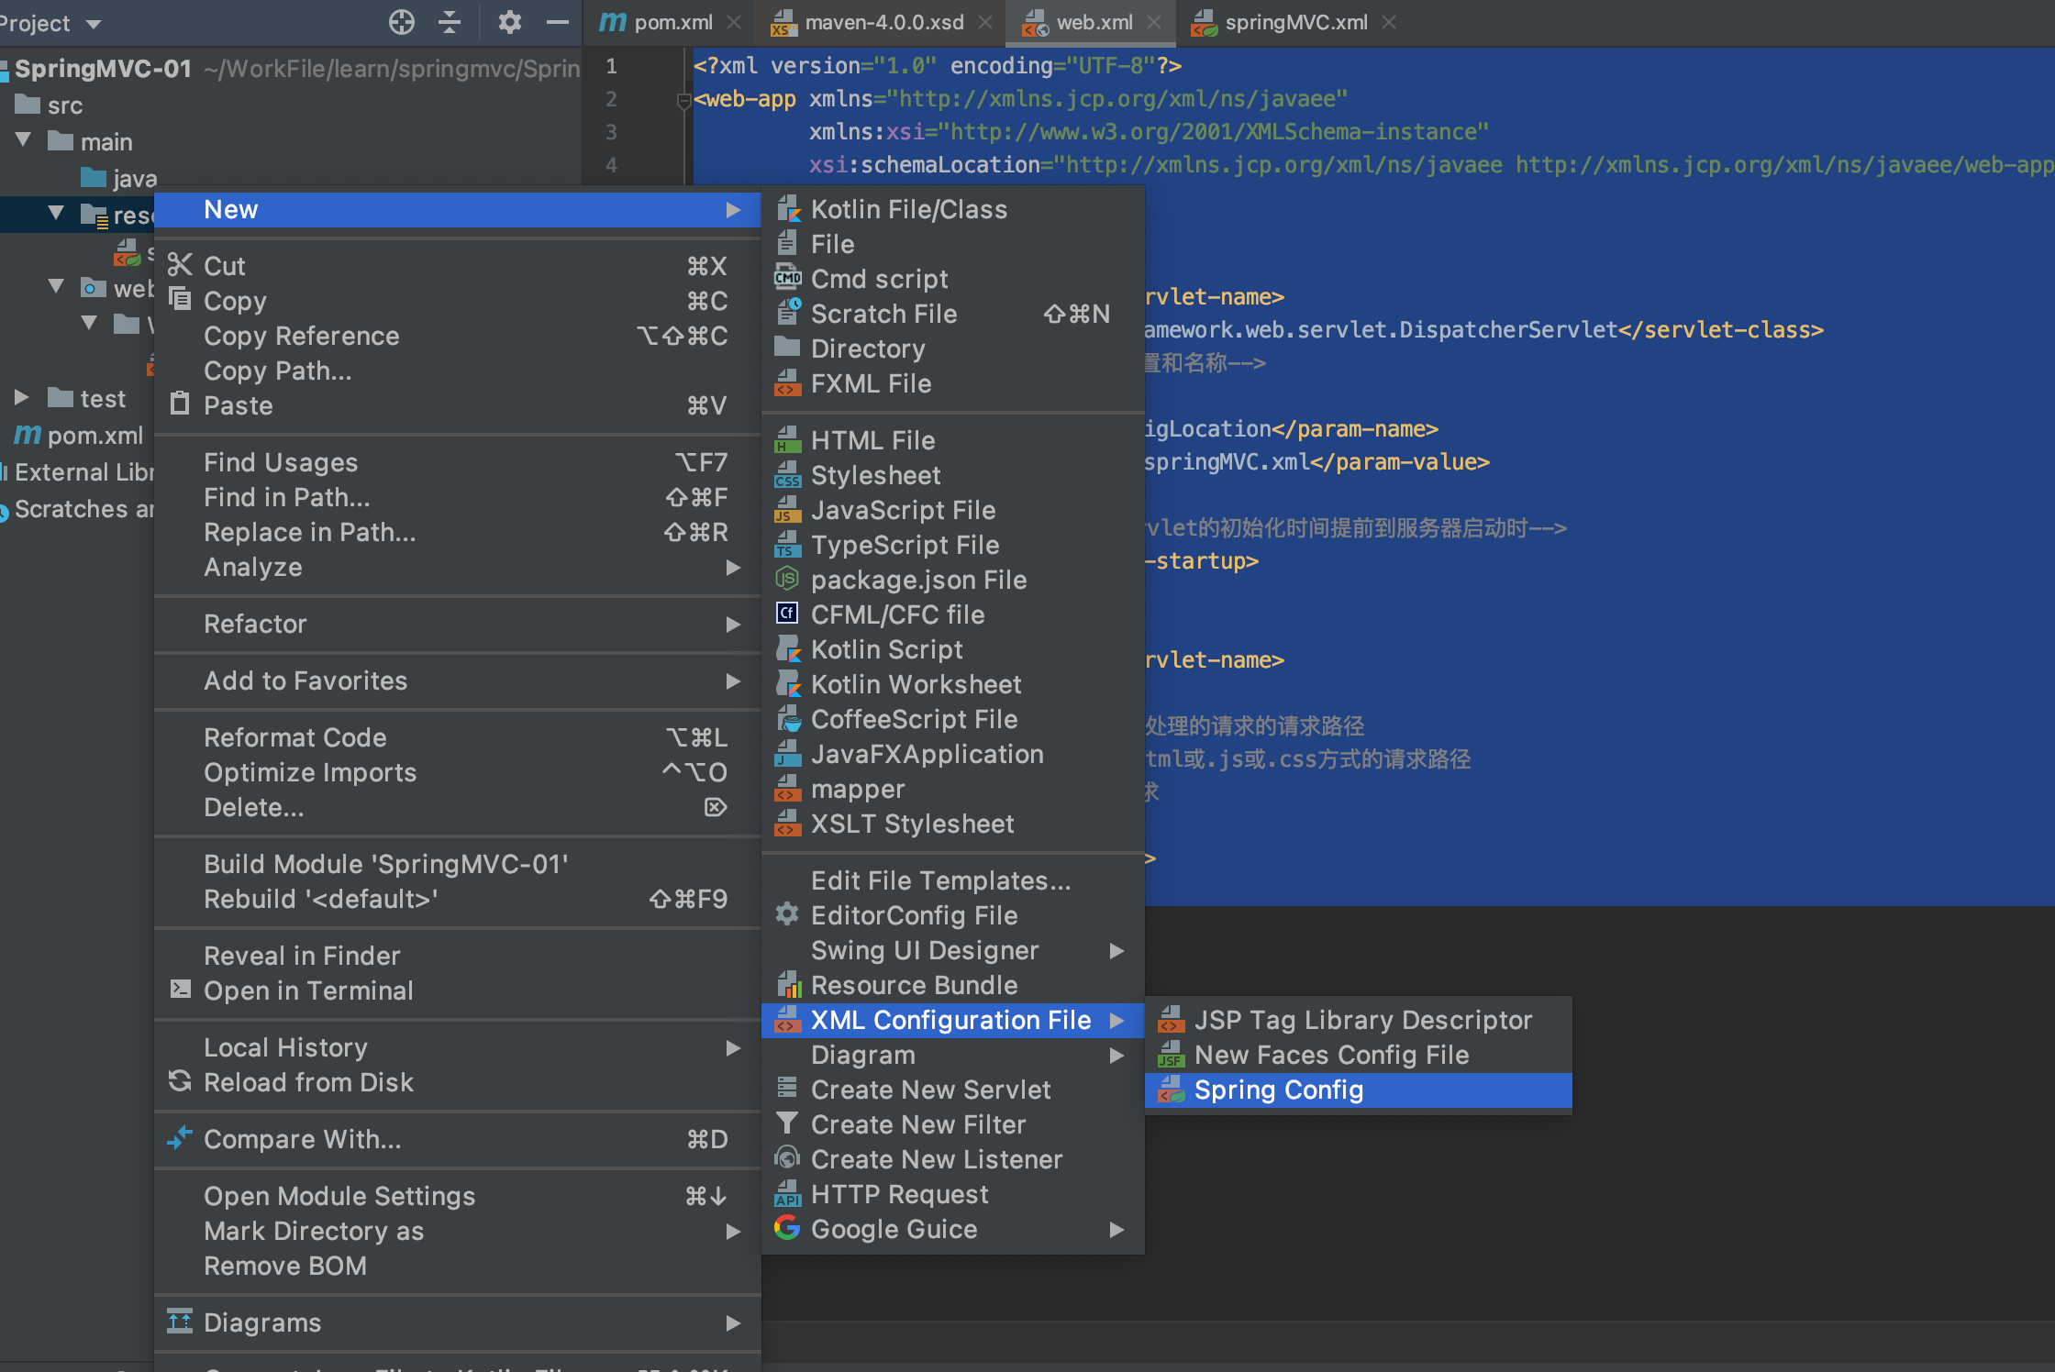
Task: Choose Open in Terminal
Action: click(308, 990)
